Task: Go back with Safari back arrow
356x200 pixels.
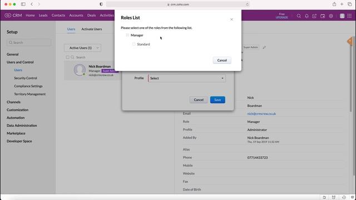Action: pyautogui.click(x=32, y=4)
